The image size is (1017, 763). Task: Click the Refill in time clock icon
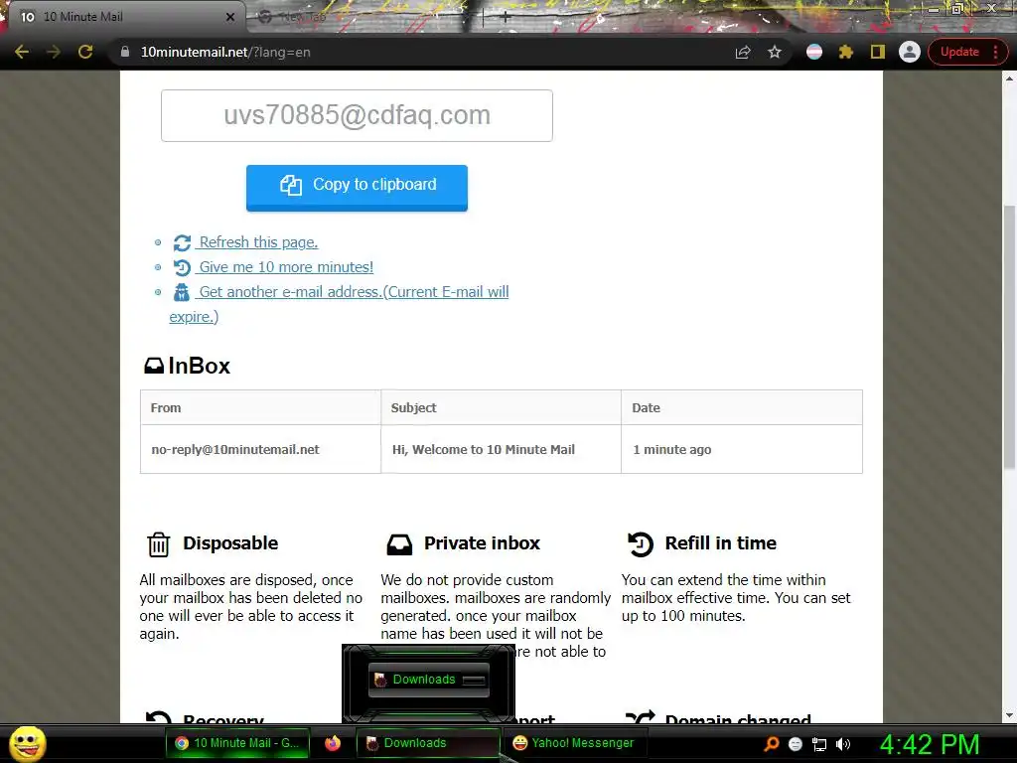coord(641,543)
